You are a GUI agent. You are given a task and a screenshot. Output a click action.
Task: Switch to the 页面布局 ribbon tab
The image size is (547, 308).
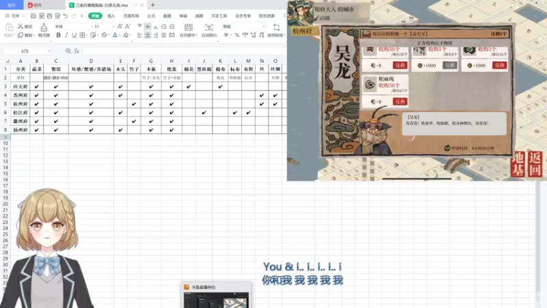pyautogui.click(x=131, y=16)
